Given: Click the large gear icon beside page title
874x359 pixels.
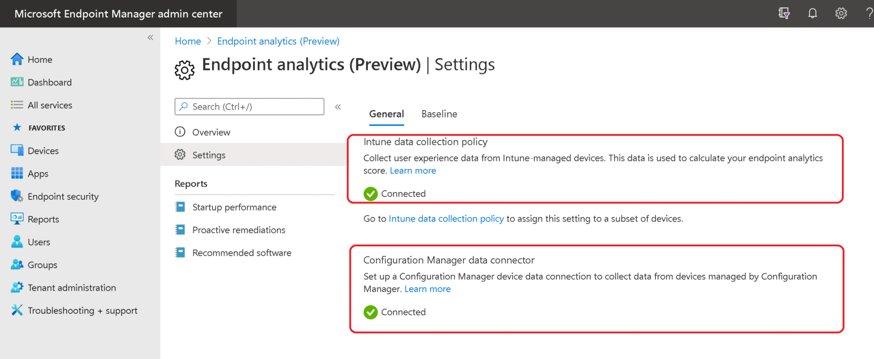Looking at the screenshot, I should 184,70.
